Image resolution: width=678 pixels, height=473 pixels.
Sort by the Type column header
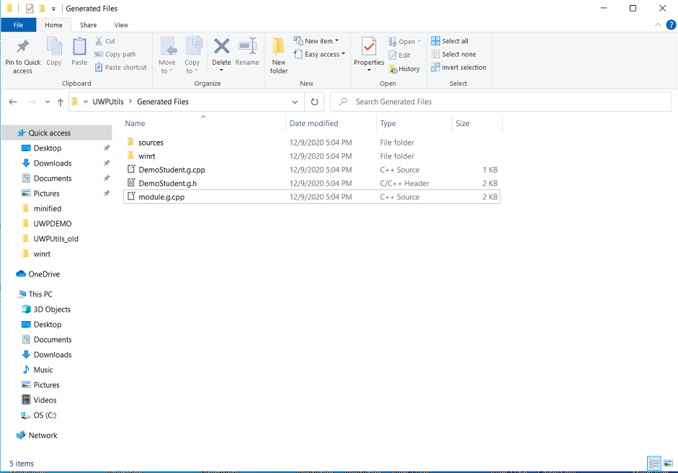pos(414,123)
